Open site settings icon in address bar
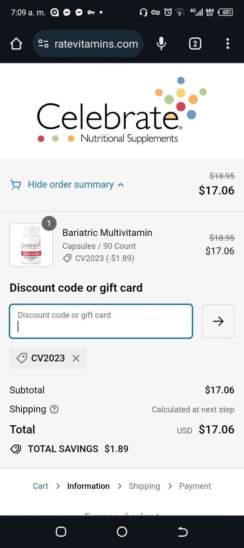This screenshot has height=548, width=244. [43, 44]
